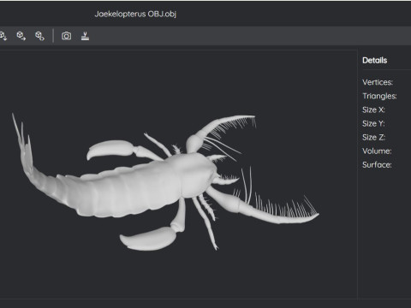Click the cube with down arrow icon

3,36
